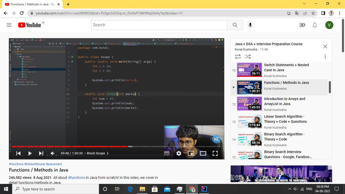Toggle loop playlist
The width and height of the screenshot is (345, 194).
click(x=238, y=56)
